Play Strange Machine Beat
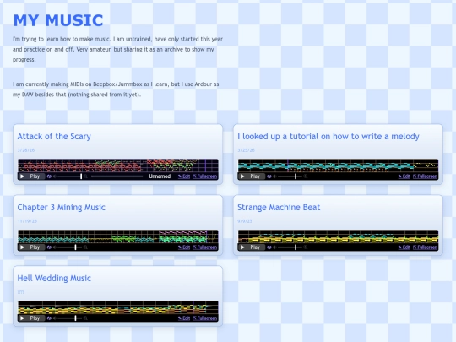 (x=252, y=247)
